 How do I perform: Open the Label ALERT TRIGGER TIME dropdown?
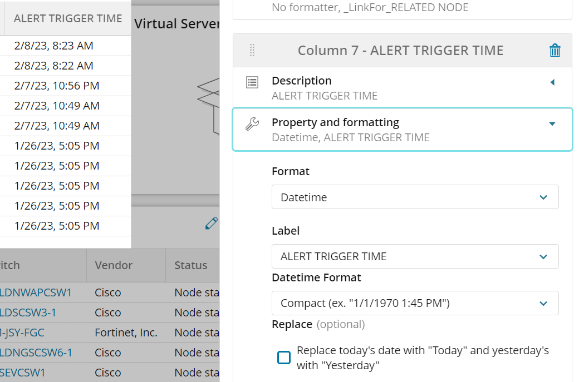point(415,256)
